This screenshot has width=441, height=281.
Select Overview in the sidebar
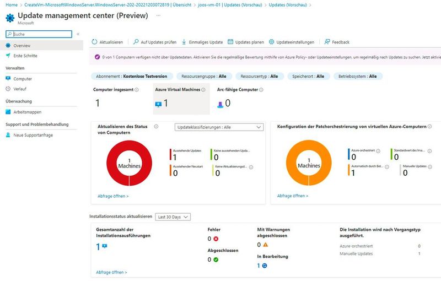coord(42,46)
